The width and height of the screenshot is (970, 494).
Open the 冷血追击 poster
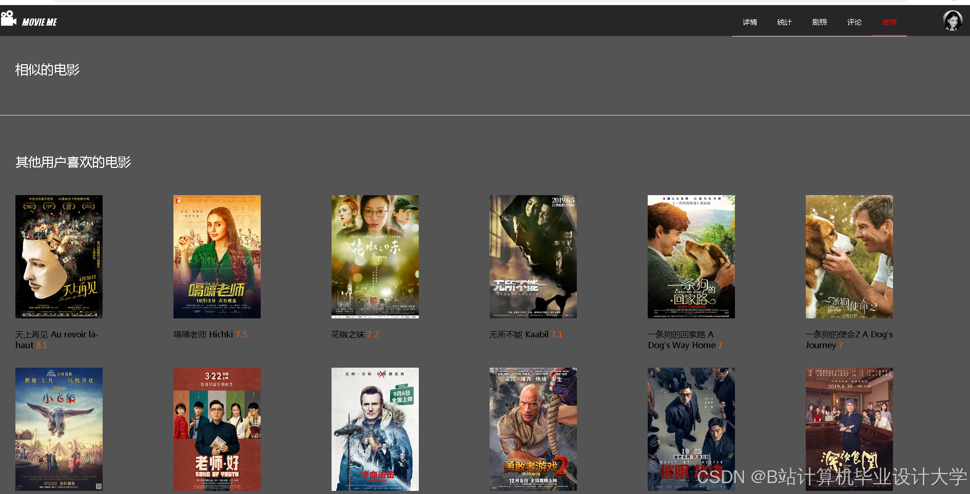pos(375,429)
